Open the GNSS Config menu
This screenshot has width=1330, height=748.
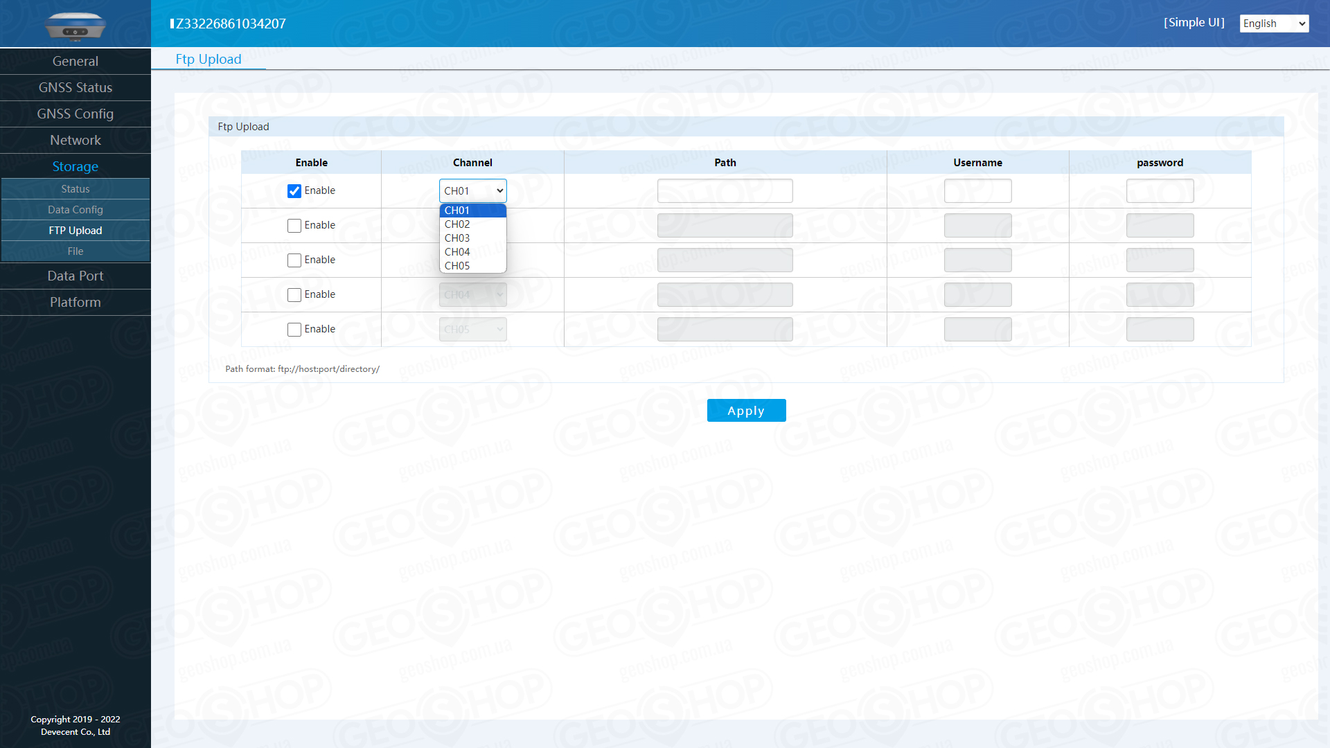pos(76,114)
